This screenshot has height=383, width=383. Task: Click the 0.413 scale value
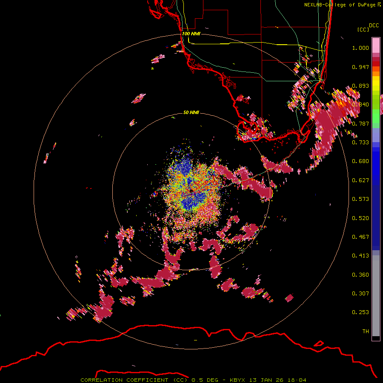pos(360,256)
